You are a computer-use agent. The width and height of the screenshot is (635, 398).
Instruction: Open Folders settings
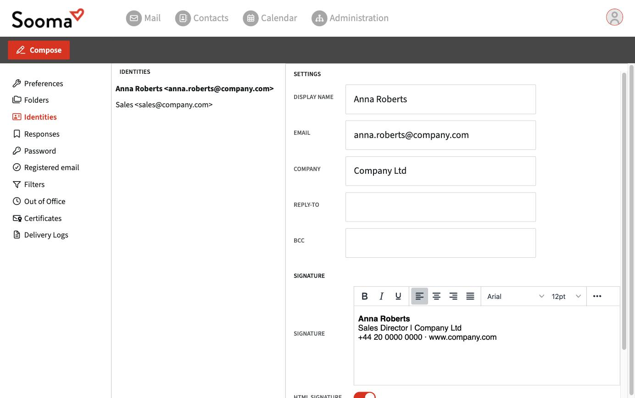[x=30, y=100]
